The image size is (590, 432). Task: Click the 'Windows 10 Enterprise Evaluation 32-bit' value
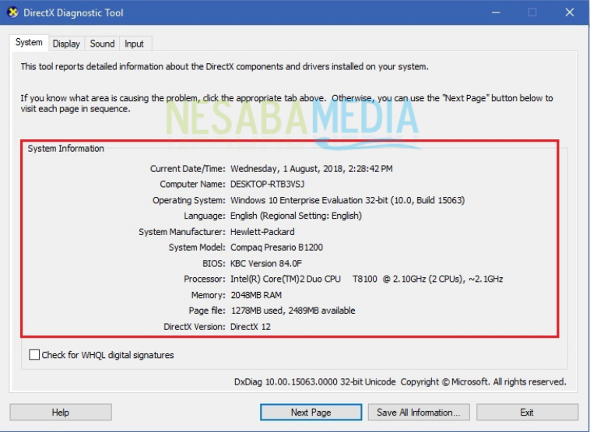[x=309, y=200]
